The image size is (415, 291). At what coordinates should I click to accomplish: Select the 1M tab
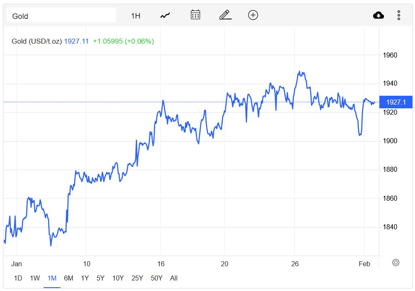click(x=52, y=278)
